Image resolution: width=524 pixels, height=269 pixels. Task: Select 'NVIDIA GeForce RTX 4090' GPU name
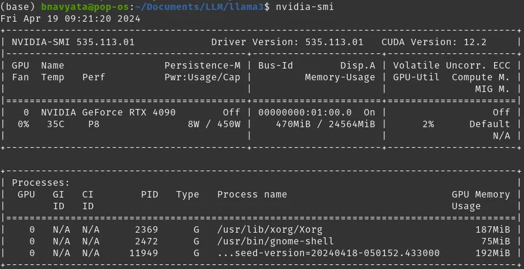(x=109, y=113)
